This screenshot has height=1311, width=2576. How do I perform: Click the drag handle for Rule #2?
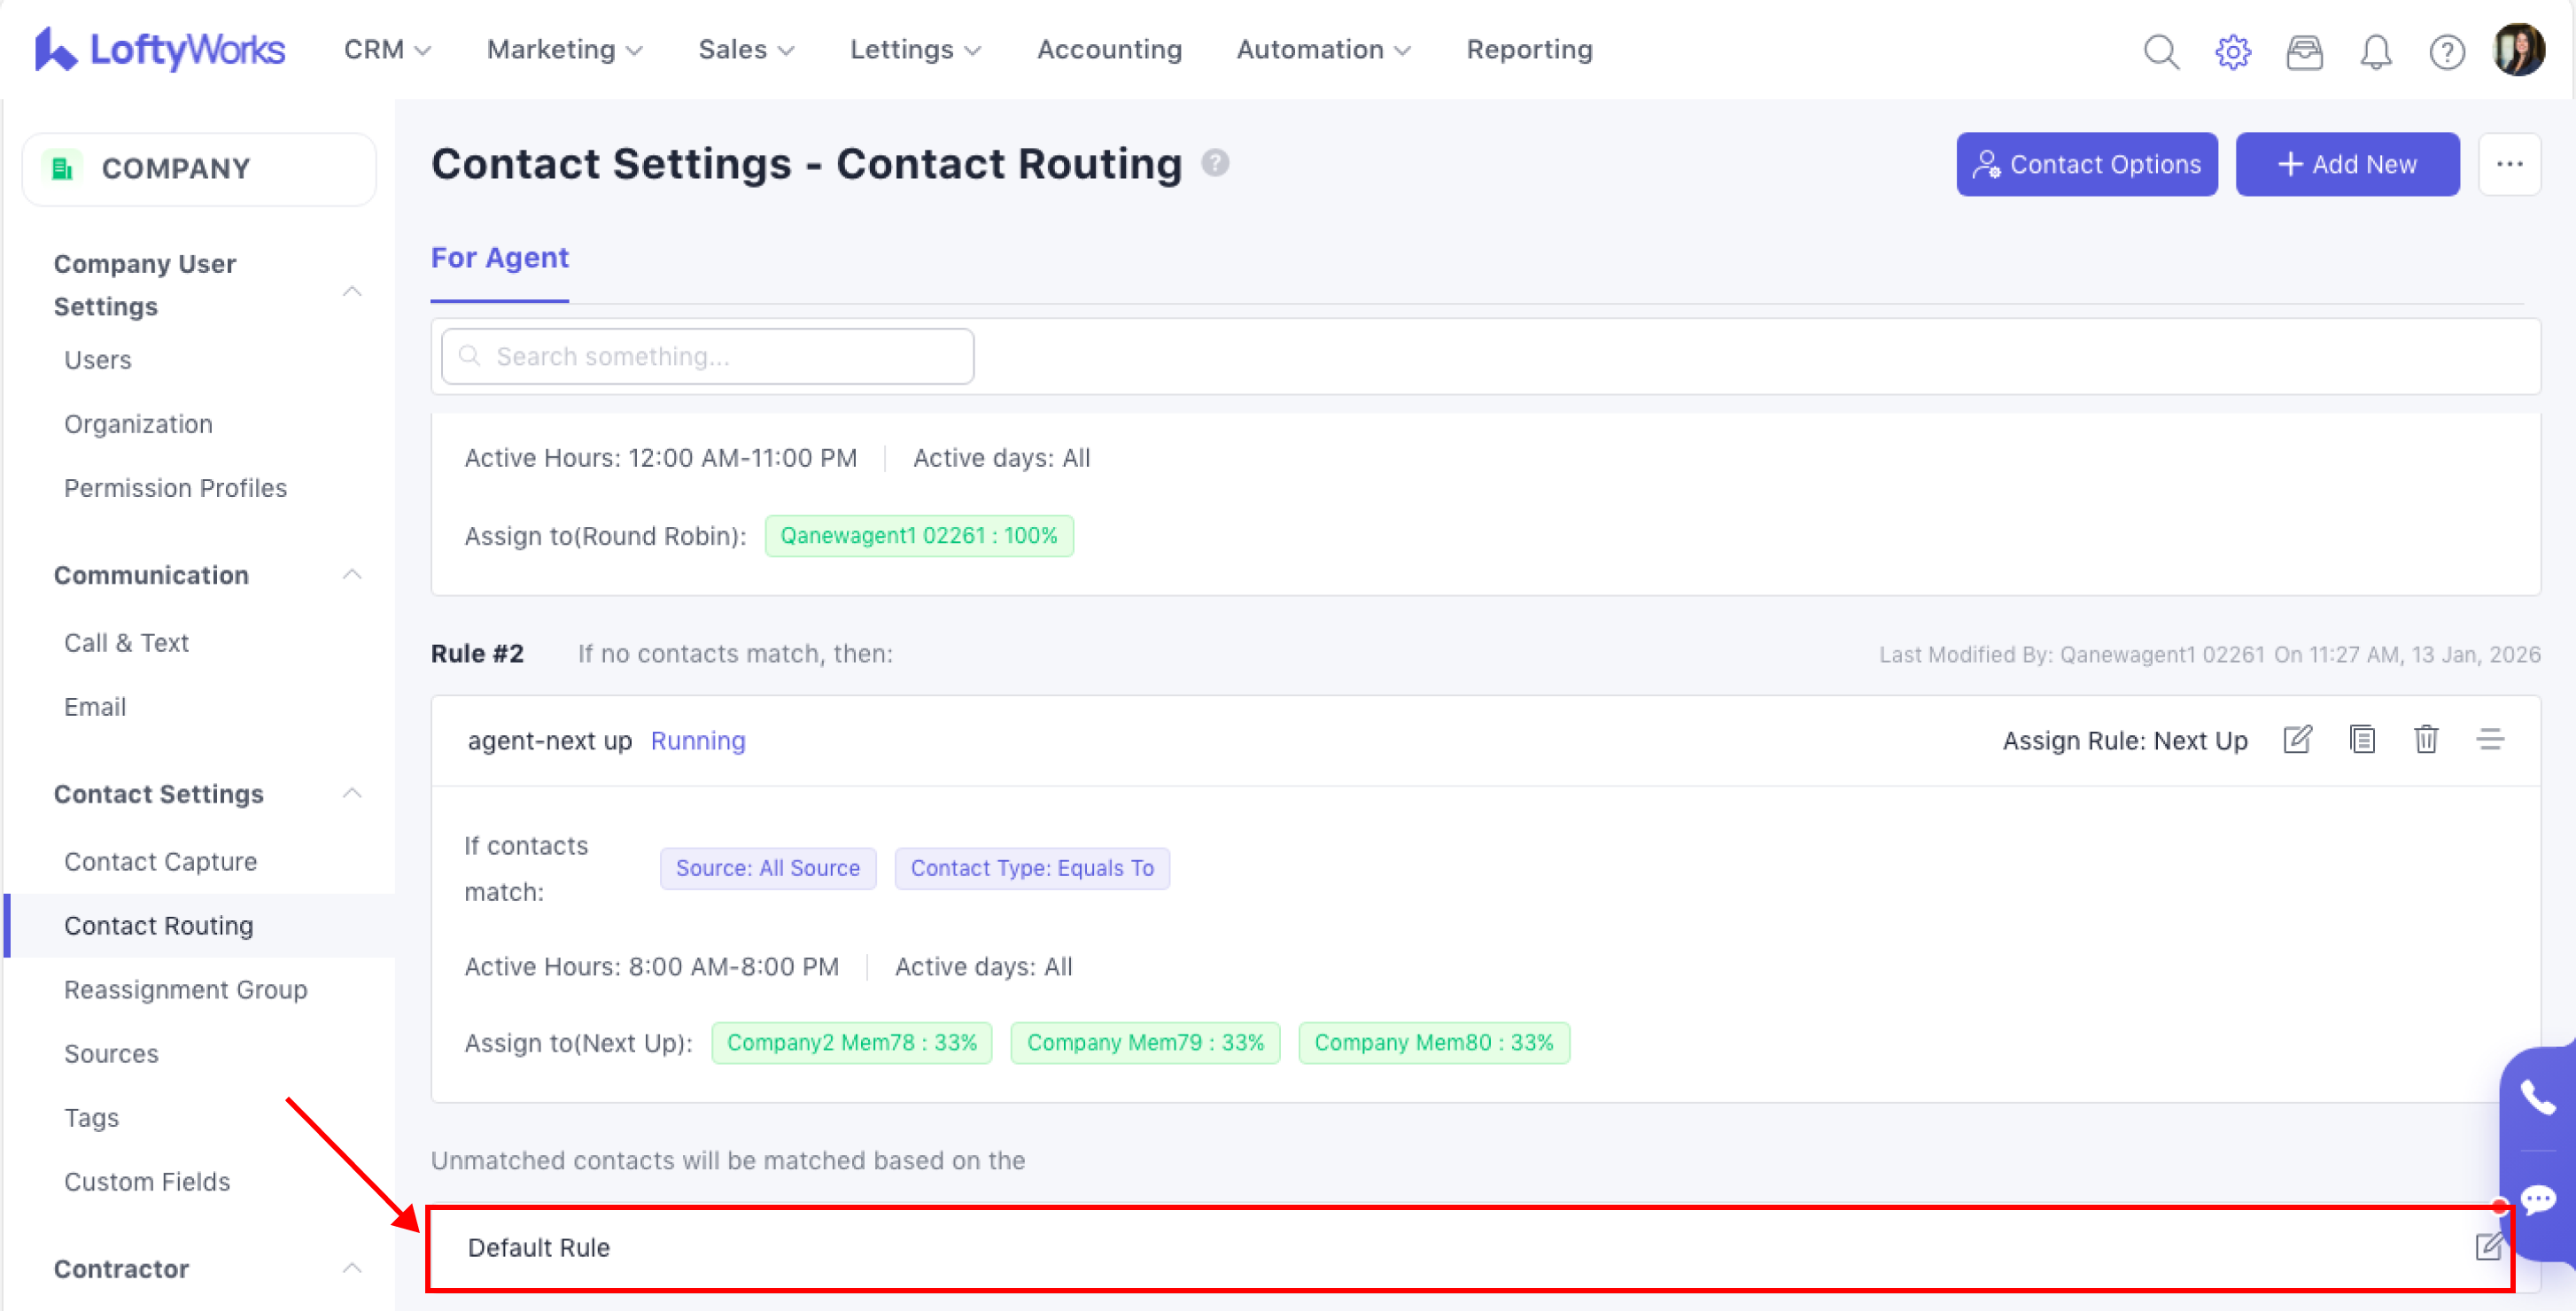pyautogui.click(x=2490, y=740)
